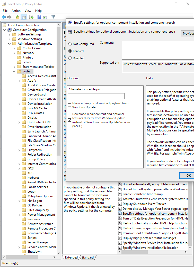
Task: Toggle Show/Hide Console Tree icon
Action: pyautogui.click(x=23, y=17)
